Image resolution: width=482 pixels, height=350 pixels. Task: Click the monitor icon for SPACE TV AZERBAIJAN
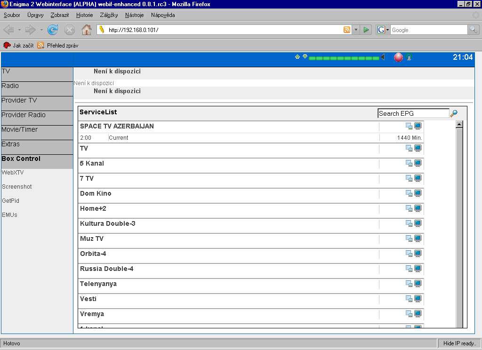(x=418, y=126)
